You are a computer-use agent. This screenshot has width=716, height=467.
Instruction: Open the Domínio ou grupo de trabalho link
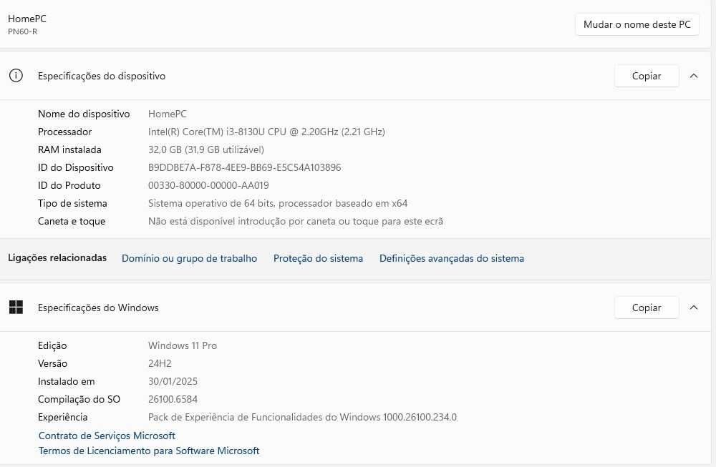189,258
